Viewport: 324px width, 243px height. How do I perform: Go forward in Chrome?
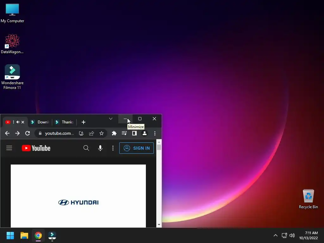[x=17, y=133]
